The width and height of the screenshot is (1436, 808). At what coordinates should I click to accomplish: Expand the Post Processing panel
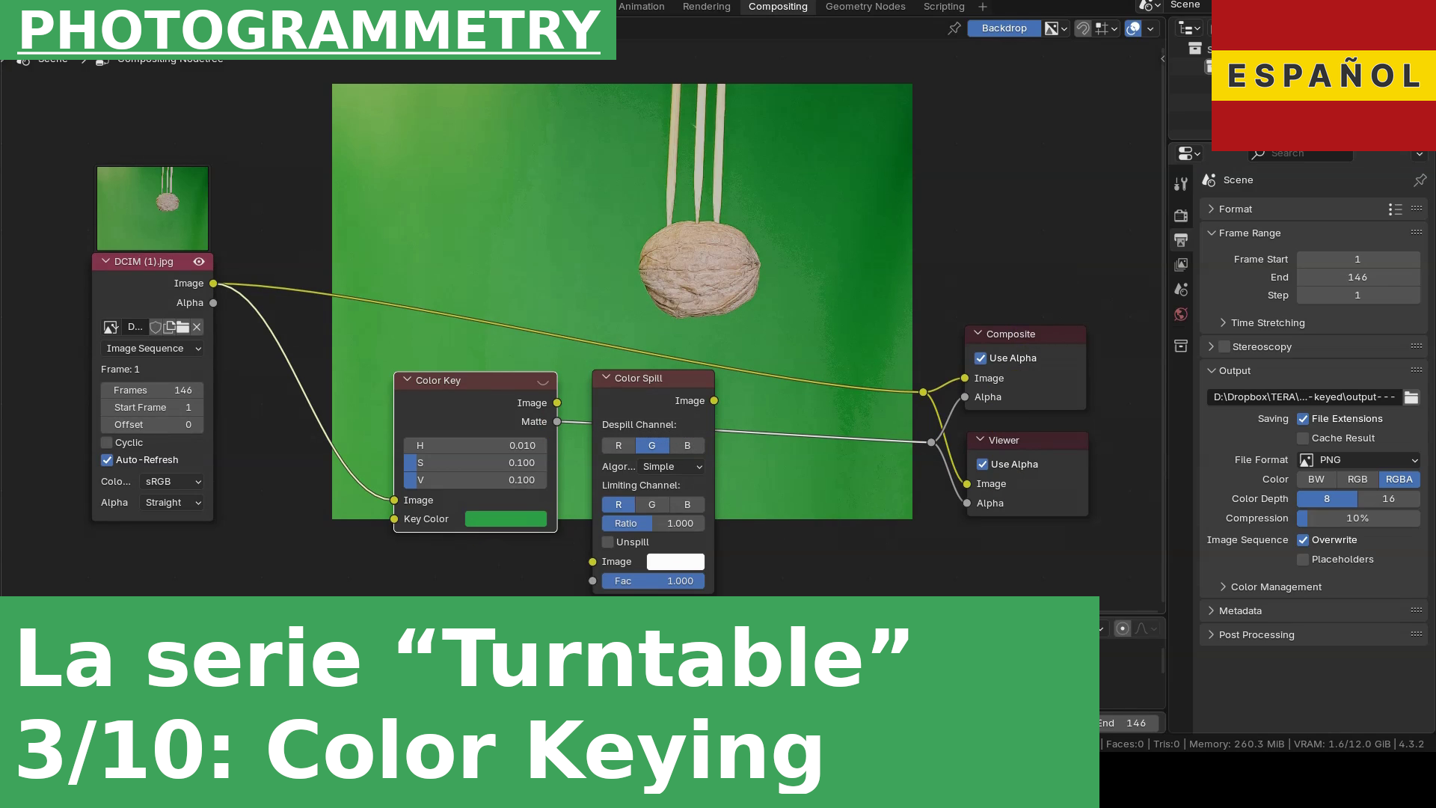click(1256, 635)
